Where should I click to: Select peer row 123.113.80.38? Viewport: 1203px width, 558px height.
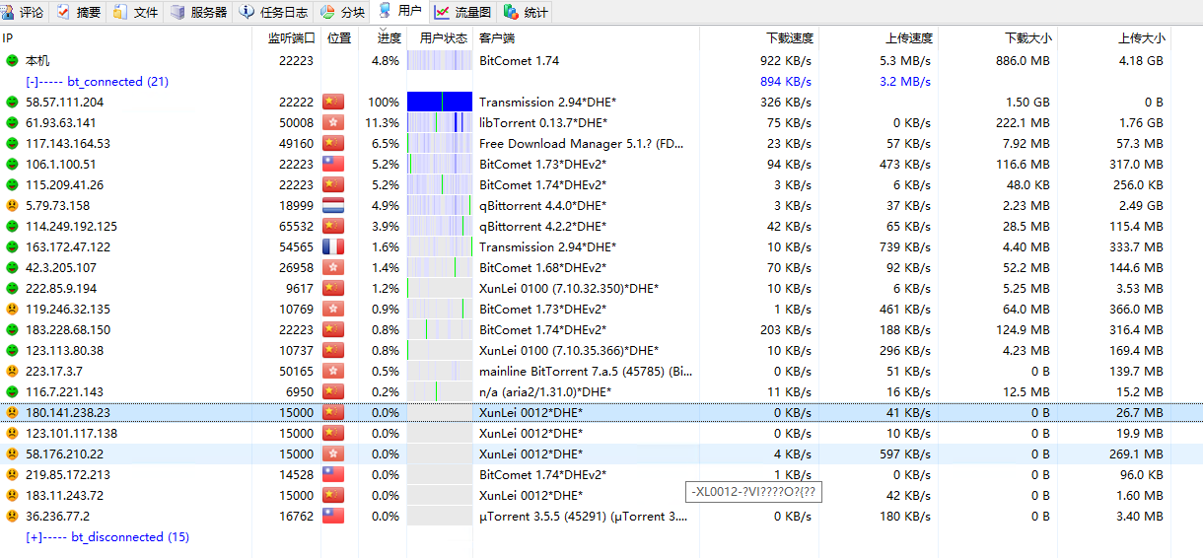[x=601, y=351]
